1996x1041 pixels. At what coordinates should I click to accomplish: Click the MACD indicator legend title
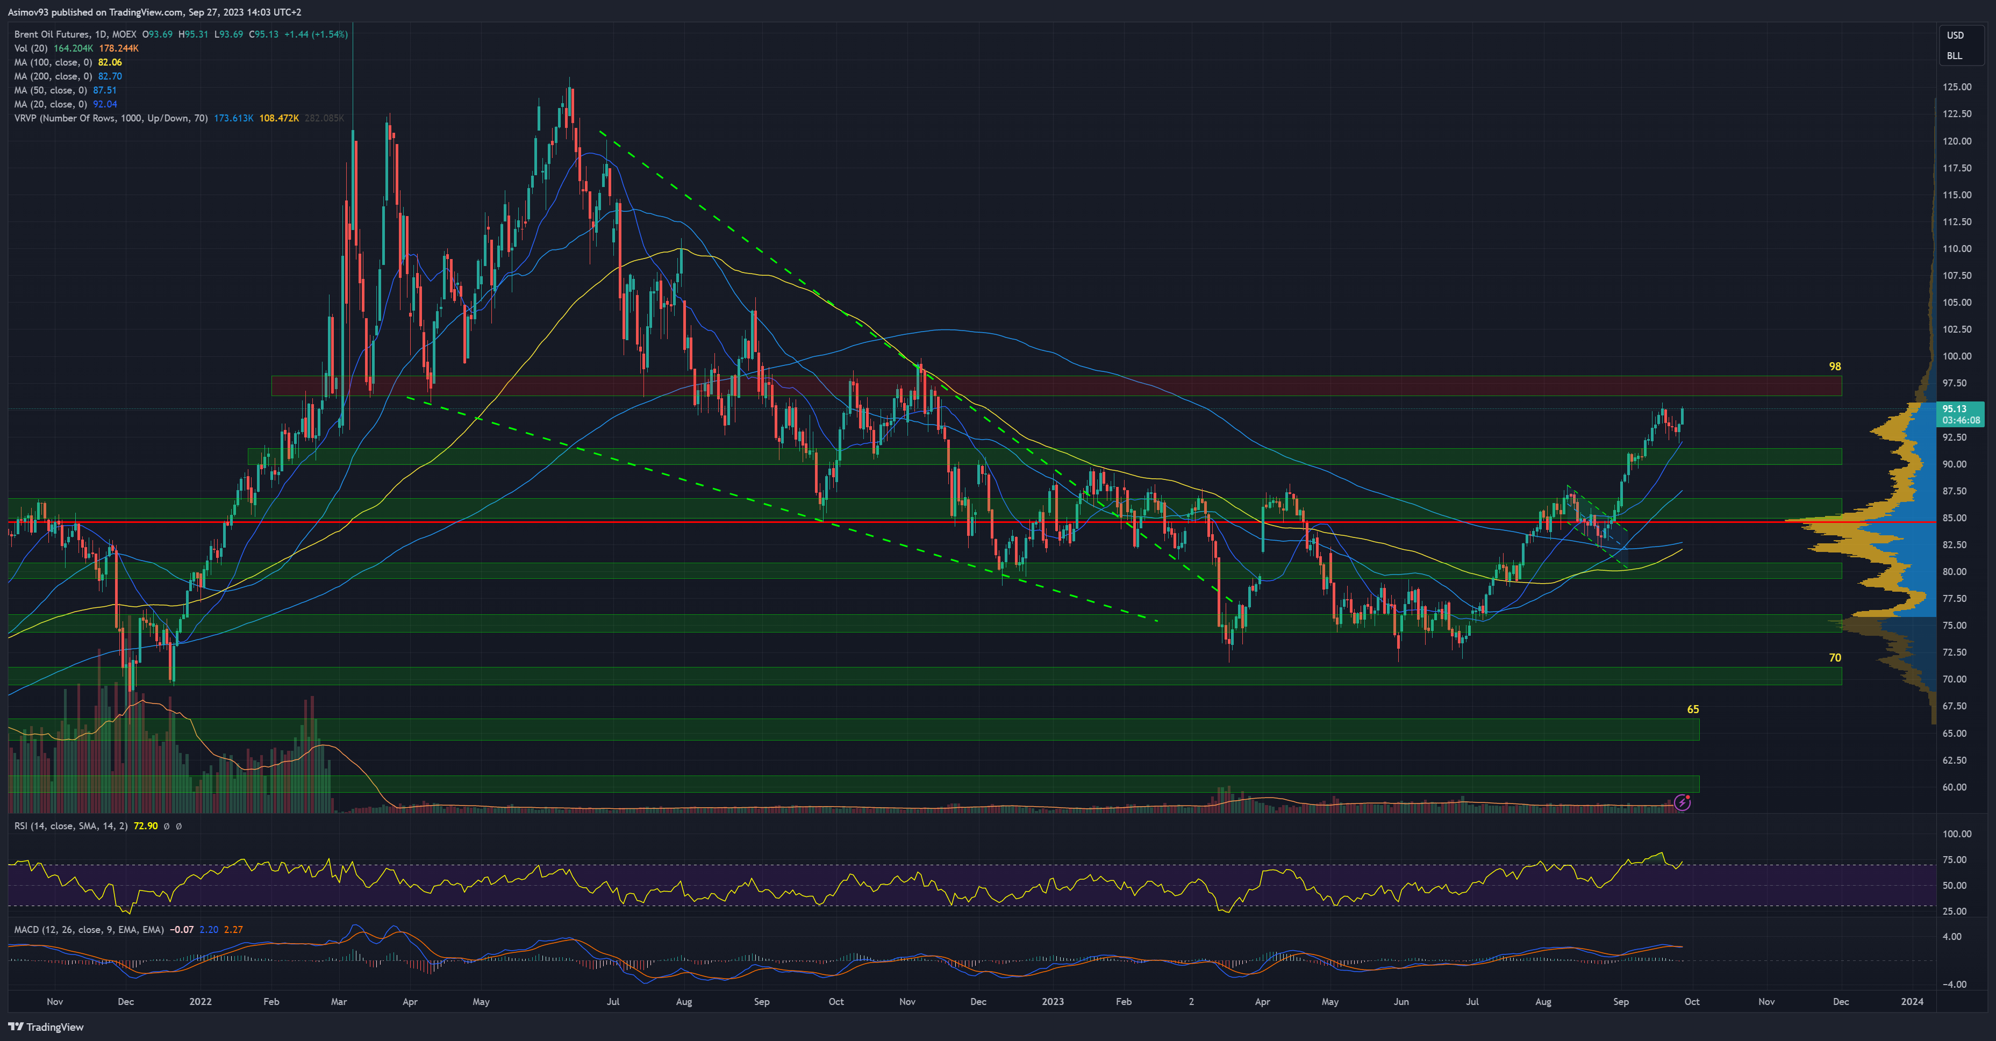pos(88,929)
